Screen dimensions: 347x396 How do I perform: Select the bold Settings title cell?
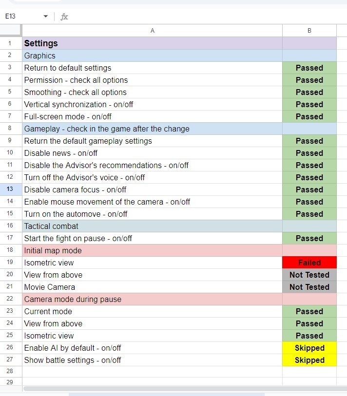click(152, 43)
